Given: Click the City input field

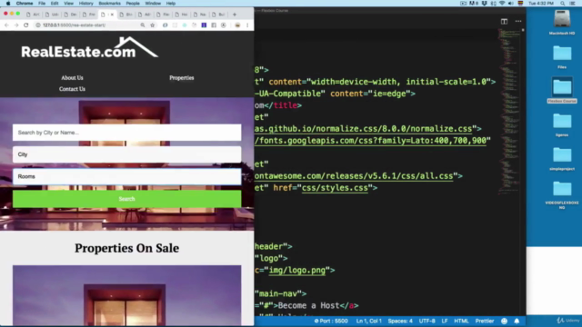Looking at the screenshot, I should click(x=127, y=154).
